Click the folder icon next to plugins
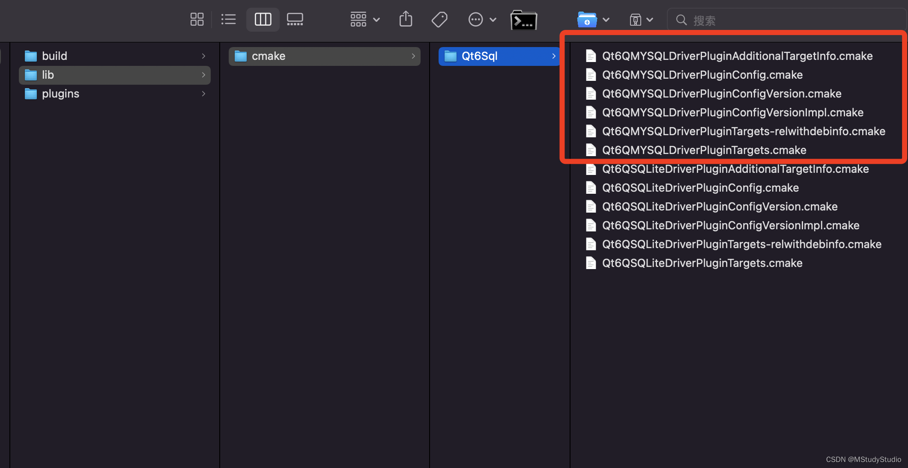This screenshot has width=908, height=468. tap(31, 94)
